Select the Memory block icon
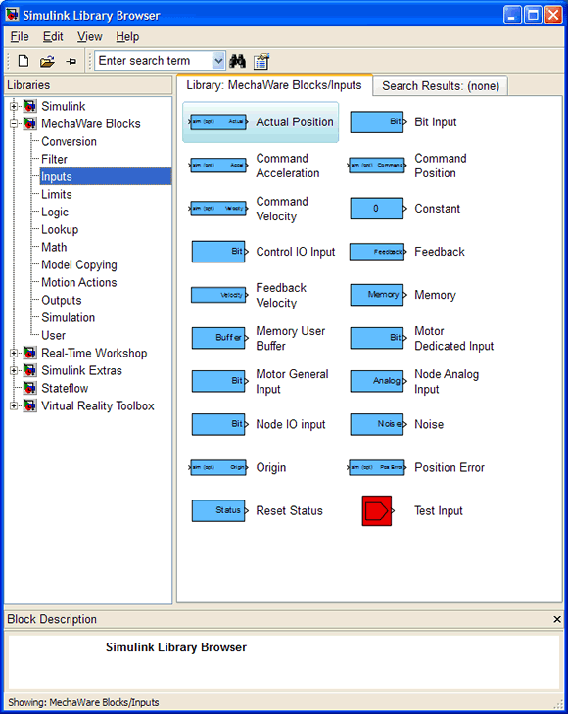 tap(378, 295)
